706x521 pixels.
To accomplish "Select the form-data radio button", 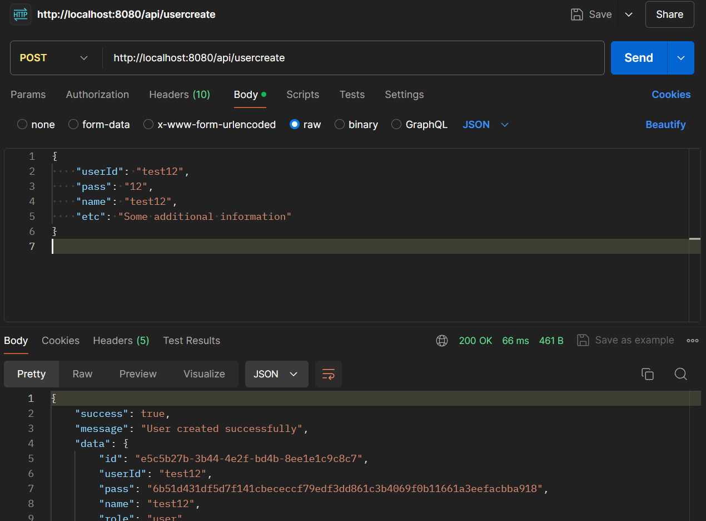I will click(x=73, y=125).
